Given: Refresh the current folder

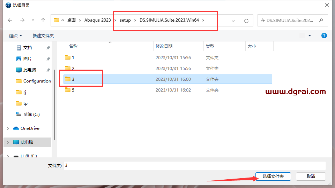Looking at the screenshot, I should (x=246, y=21).
